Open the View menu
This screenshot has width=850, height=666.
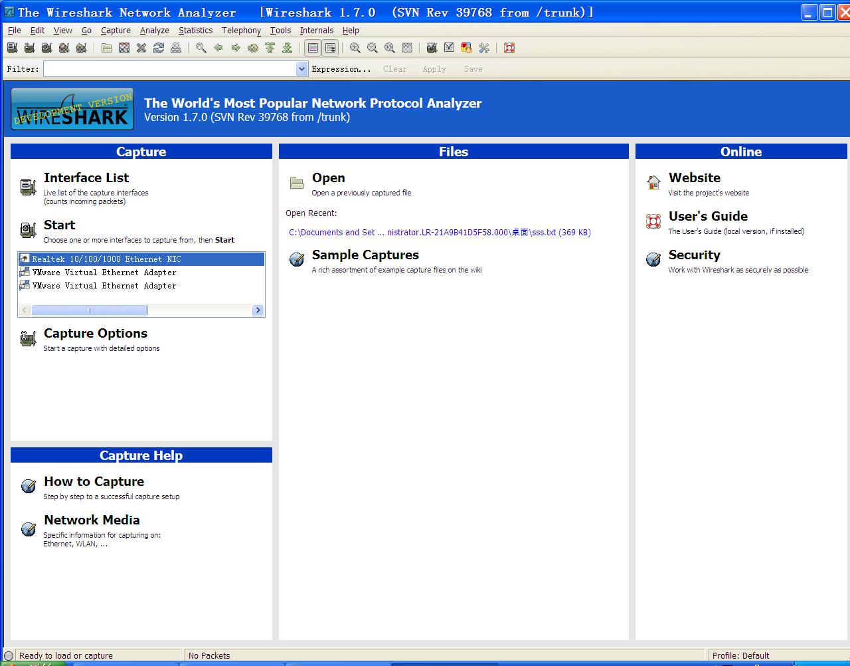(x=63, y=30)
